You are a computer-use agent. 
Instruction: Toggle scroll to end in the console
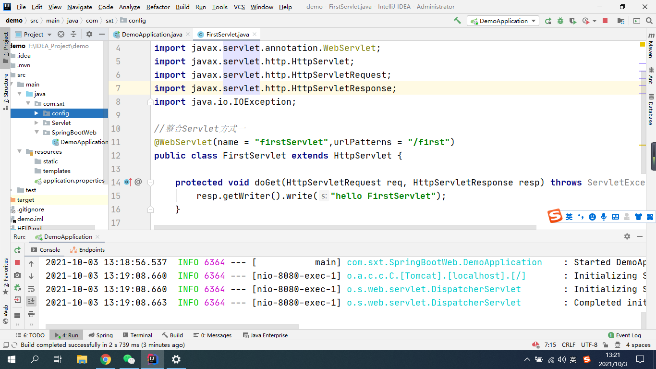[x=31, y=301]
